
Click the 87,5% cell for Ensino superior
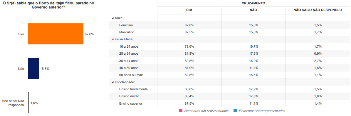pyautogui.click(x=189, y=103)
